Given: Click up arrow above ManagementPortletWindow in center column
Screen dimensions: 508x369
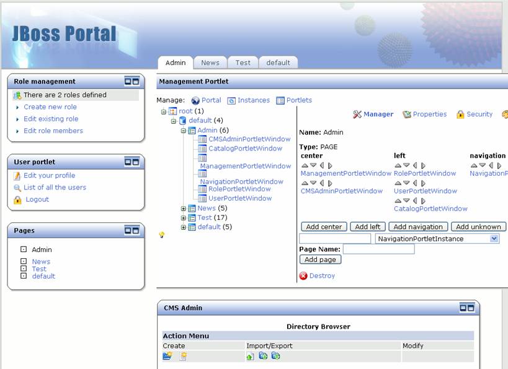Looking at the screenshot, I should pyautogui.click(x=305, y=165).
